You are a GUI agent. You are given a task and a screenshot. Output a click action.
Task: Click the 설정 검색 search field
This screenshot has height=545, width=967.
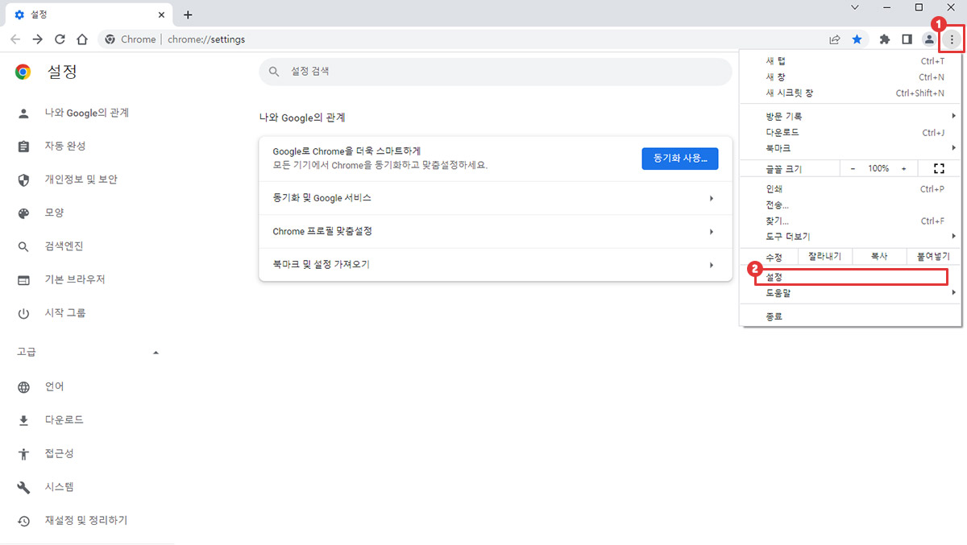(x=495, y=72)
